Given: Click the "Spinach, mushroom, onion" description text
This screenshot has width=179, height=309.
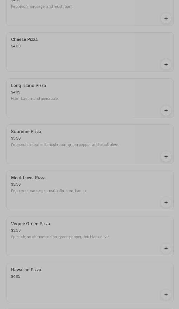Looking at the screenshot, I should pos(60,237).
